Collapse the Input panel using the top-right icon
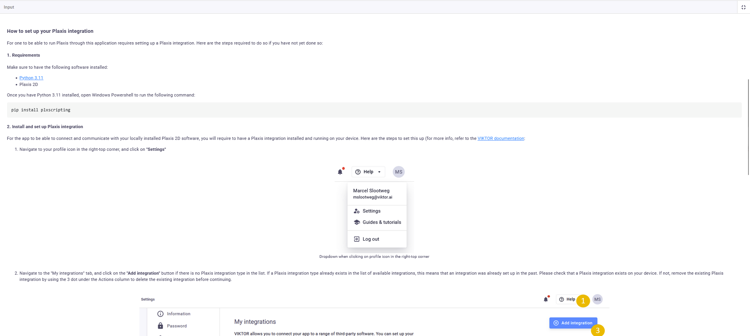Image resolution: width=750 pixels, height=336 pixels. tap(743, 7)
